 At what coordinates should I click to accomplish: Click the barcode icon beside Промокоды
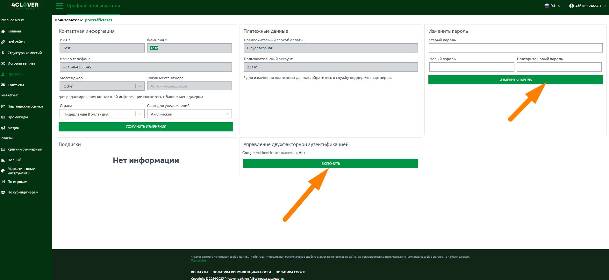click(x=3, y=117)
